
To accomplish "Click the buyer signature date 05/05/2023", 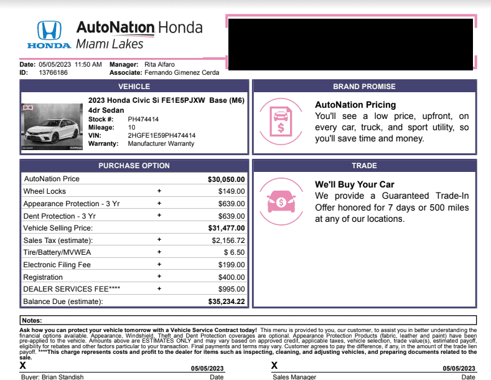I will [x=207, y=368].
